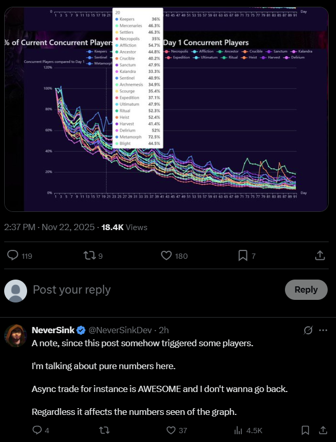Like NeverSink's reply with 37 likes
This screenshot has width=336, height=442.
click(x=171, y=430)
